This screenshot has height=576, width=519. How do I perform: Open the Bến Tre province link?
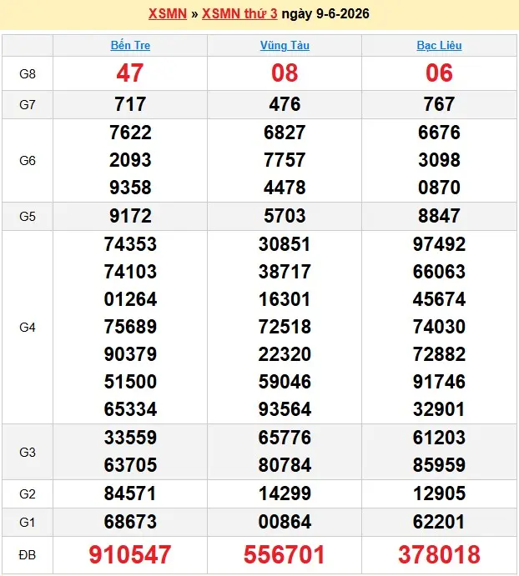(x=130, y=45)
